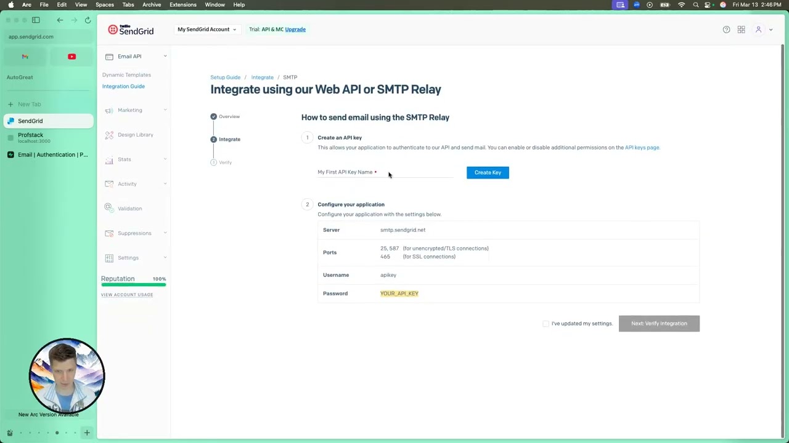Click the My First API Key Name field

pyautogui.click(x=385, y=172)
